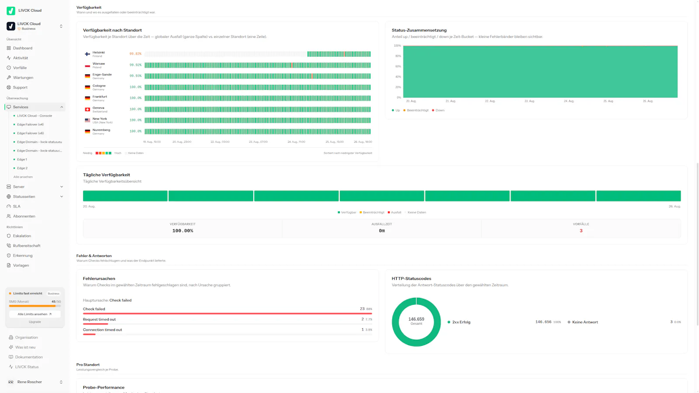The width and height of the screenshot is (699, 393).
Task: Open the Wartungen menu label
Action: pyautogui.click(x=23, y=77)
